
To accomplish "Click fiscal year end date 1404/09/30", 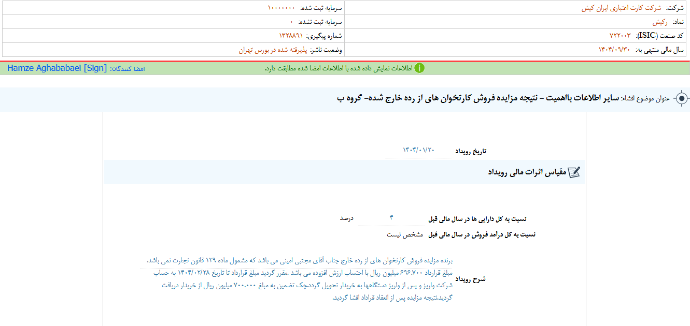I will pyautogui.click(x=614, y=50).
